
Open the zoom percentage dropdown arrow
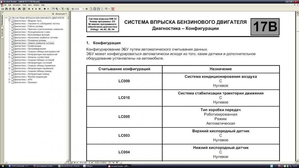(x=83, y=9)
